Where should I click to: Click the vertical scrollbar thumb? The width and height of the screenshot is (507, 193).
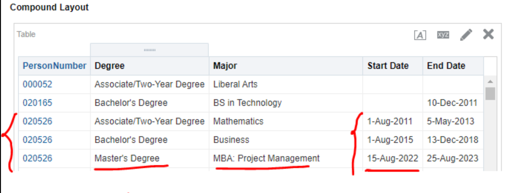point(490,94)
